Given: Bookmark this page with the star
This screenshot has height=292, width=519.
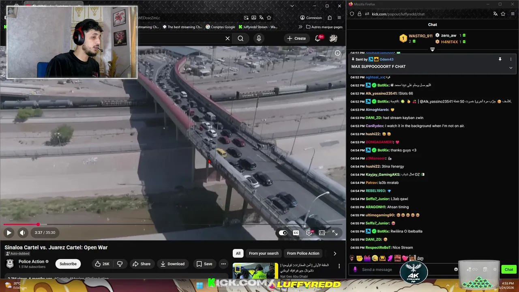Looking at the screenshot, I should 269,18.
